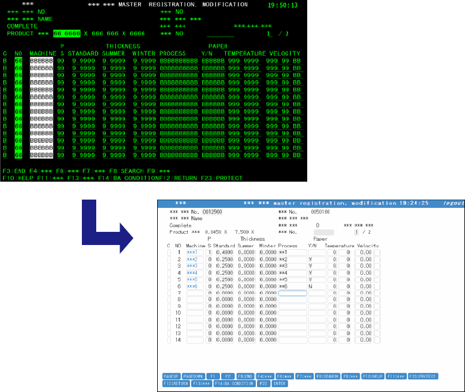Click Standard thickness field in row 13
465x392 pixels.
click(x=225, y=333)
